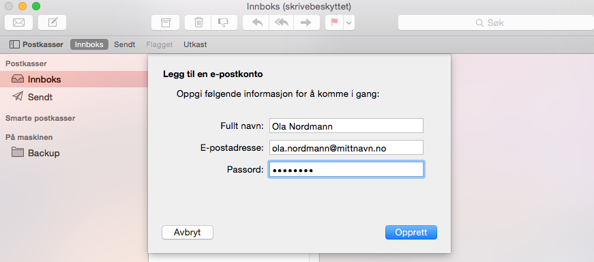Click the Get Mail envelope icon
This screenshot has width=594, height=262.
coord(18,23)
